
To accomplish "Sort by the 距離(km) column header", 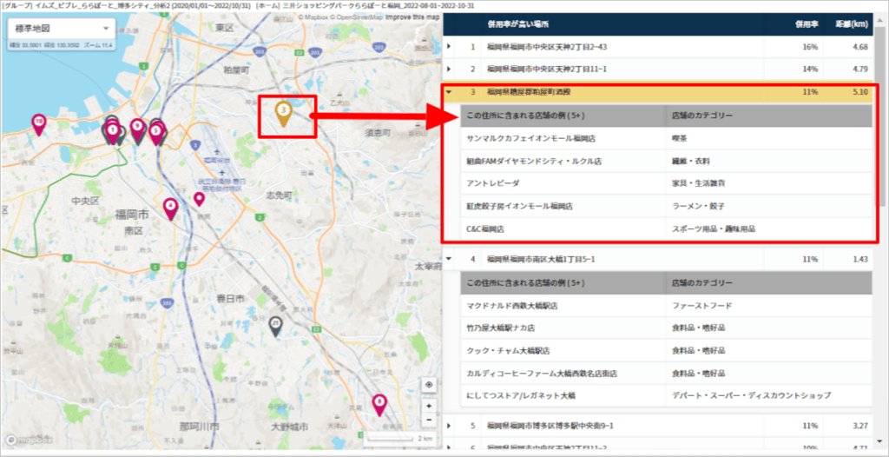I will click(x=853, y=25).
